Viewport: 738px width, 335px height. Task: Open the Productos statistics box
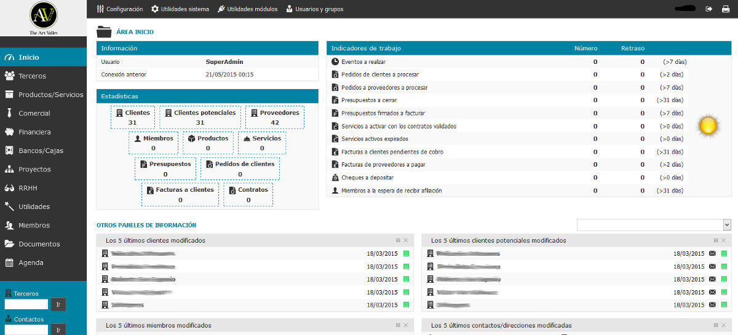click(208, 143)
